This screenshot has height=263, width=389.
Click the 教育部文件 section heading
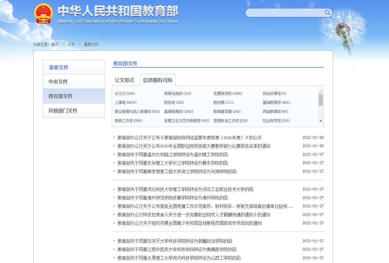click(x=125, y=63)
